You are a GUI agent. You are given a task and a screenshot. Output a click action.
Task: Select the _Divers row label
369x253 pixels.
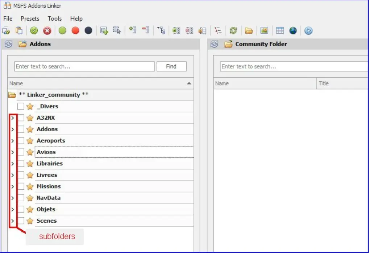[x=47, y=106]
